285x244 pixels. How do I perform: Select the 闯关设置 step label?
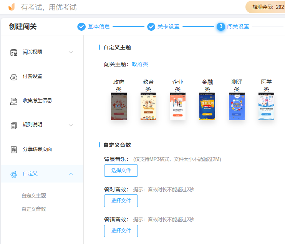[x=238, y=27]
